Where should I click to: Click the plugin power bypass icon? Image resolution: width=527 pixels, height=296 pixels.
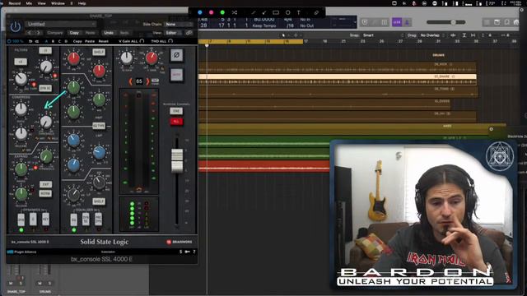pos(15,26)
